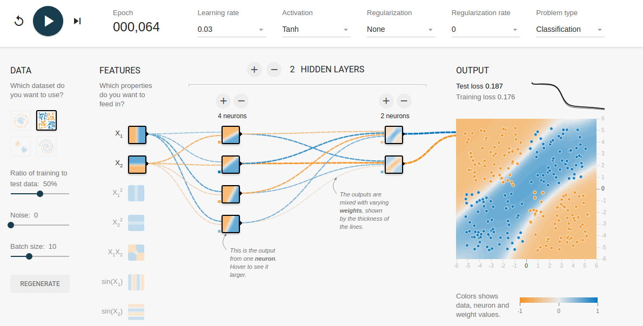Open the Problem type dropdown
The image size is (643, 326).
(570, 29)
